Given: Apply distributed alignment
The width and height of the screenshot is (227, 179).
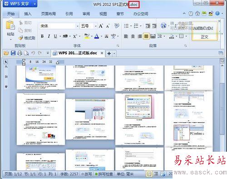Looking at the screenshot, I should [x=153, y=36].
